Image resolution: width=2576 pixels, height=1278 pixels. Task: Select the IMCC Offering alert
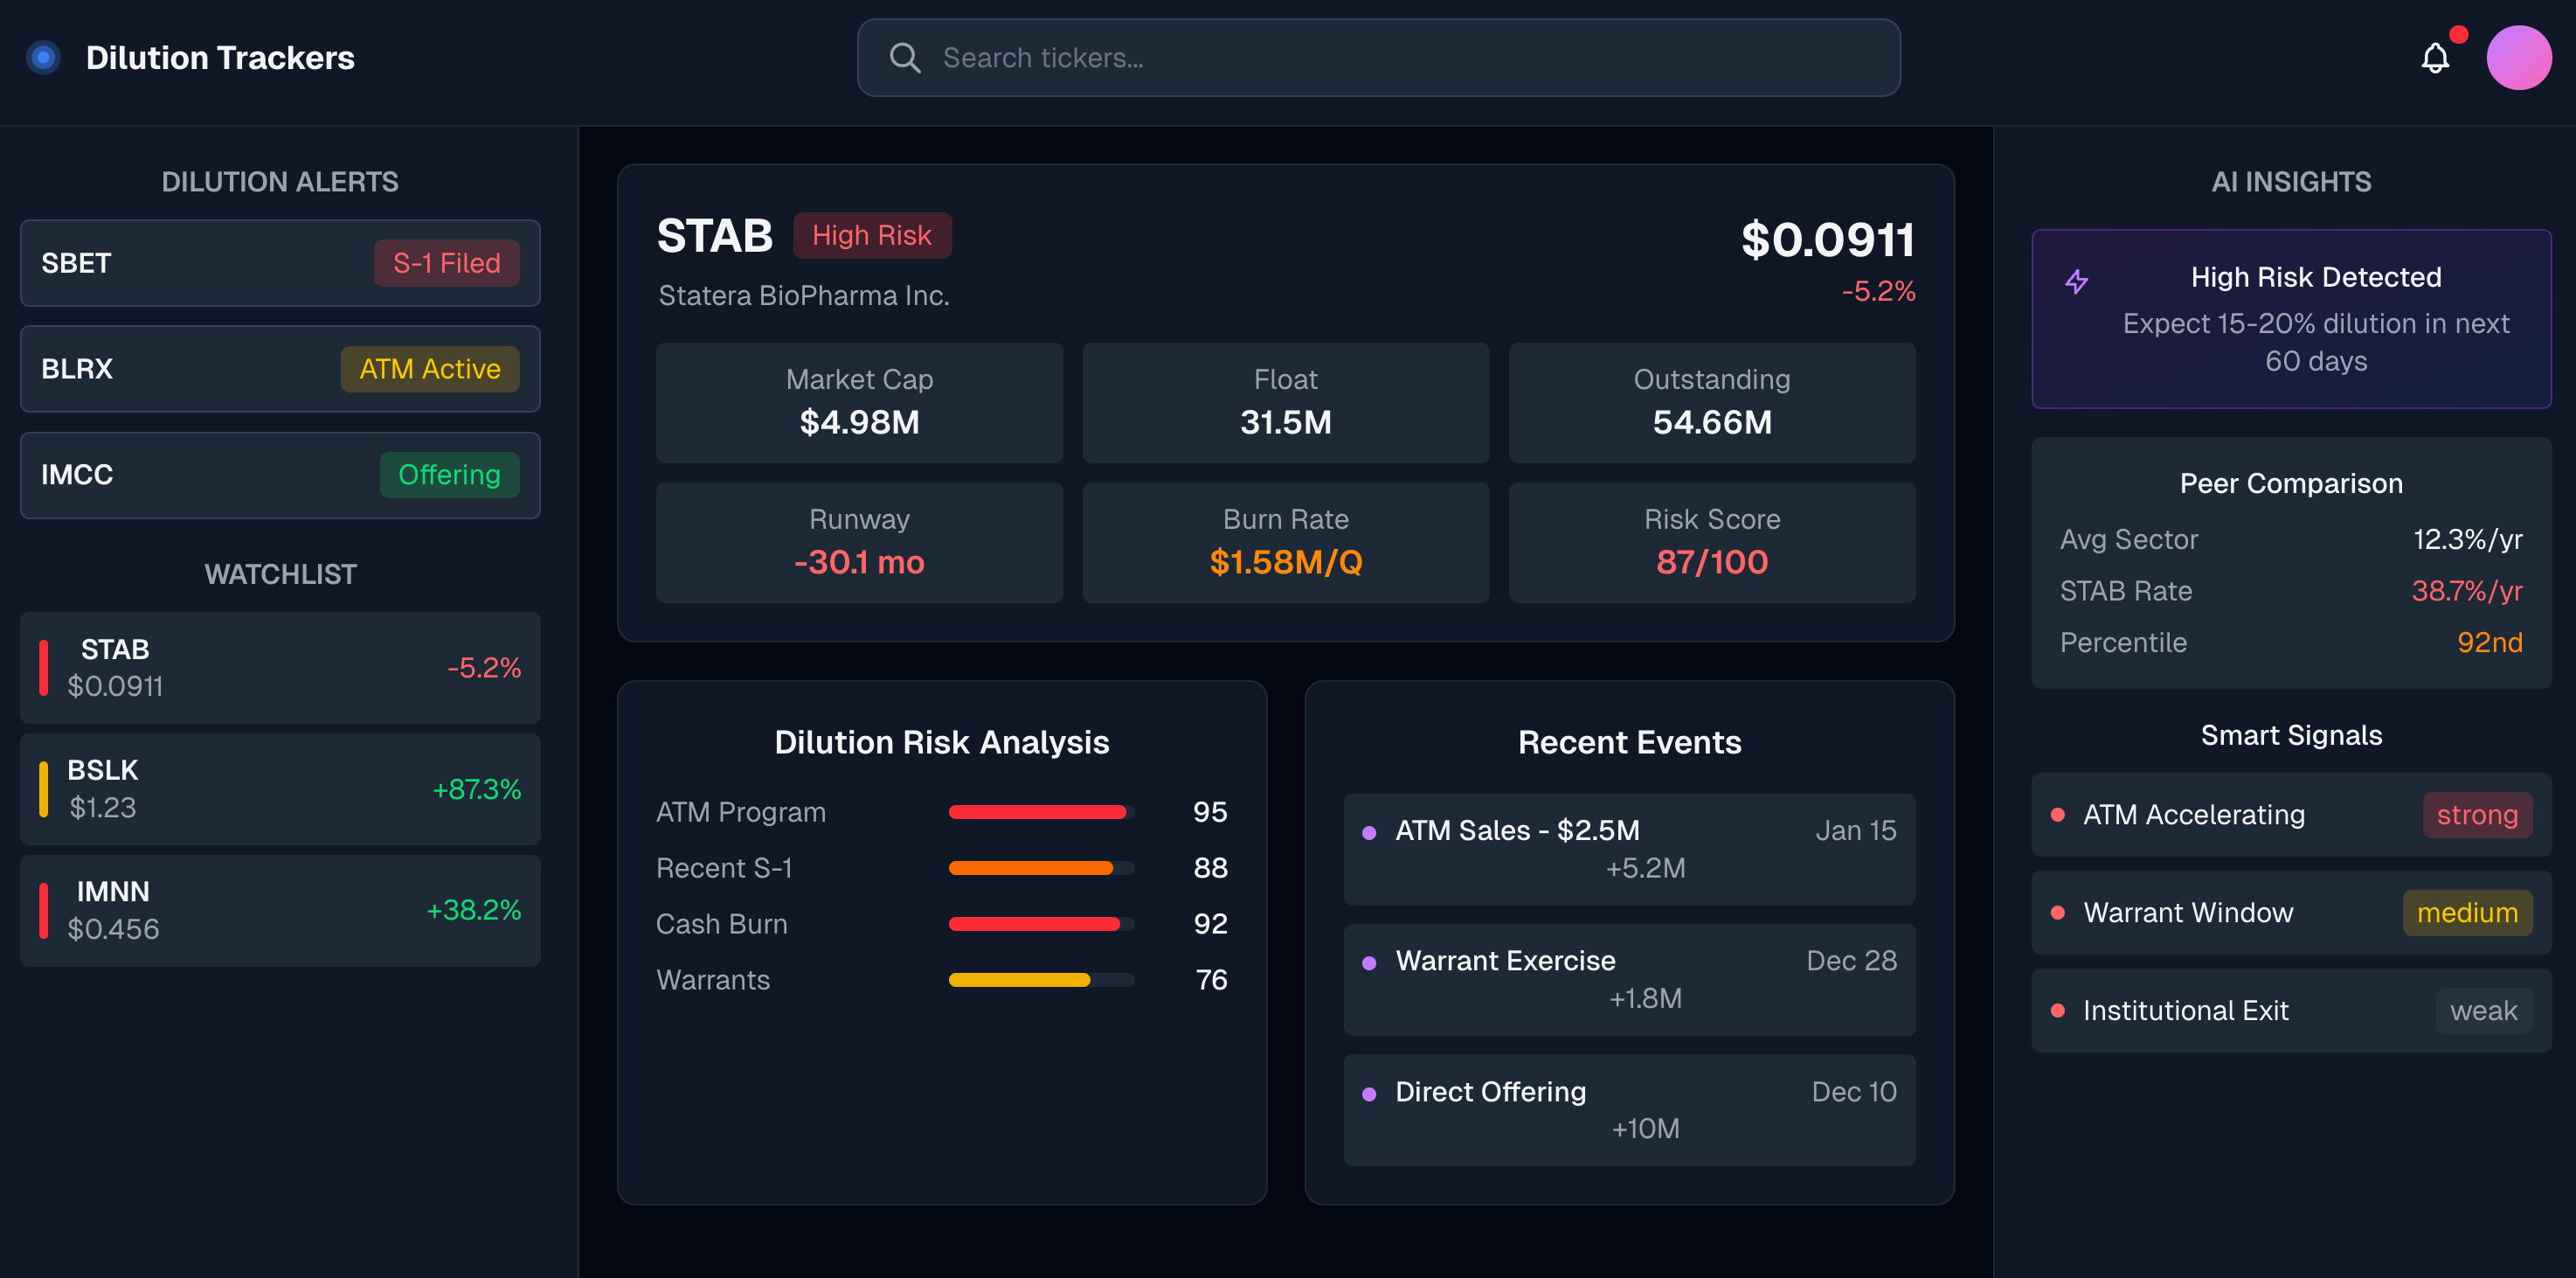click(x=280, y=475)
